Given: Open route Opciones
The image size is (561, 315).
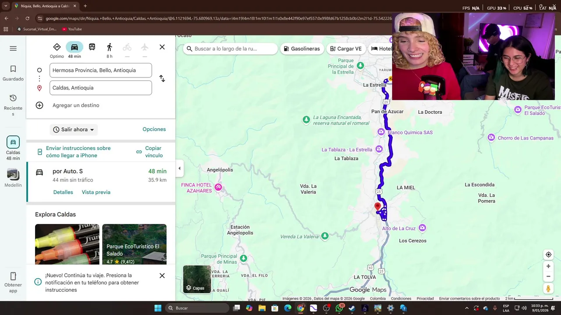Looking at the screenshot, I should coord(154,129).
